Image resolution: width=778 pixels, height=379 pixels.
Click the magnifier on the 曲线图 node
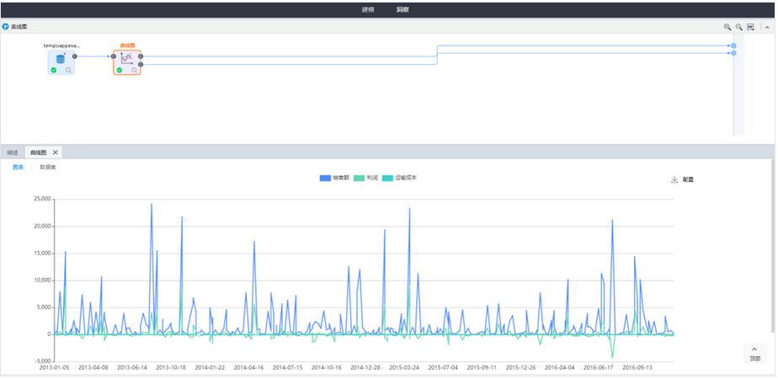(135, 71)
